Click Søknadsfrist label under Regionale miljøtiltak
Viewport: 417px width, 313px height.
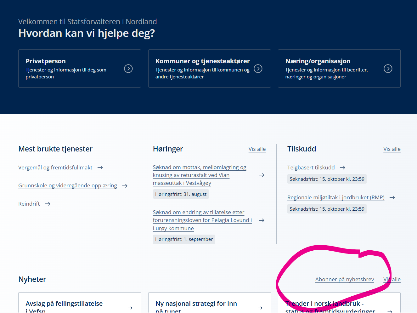click(327, 209)
